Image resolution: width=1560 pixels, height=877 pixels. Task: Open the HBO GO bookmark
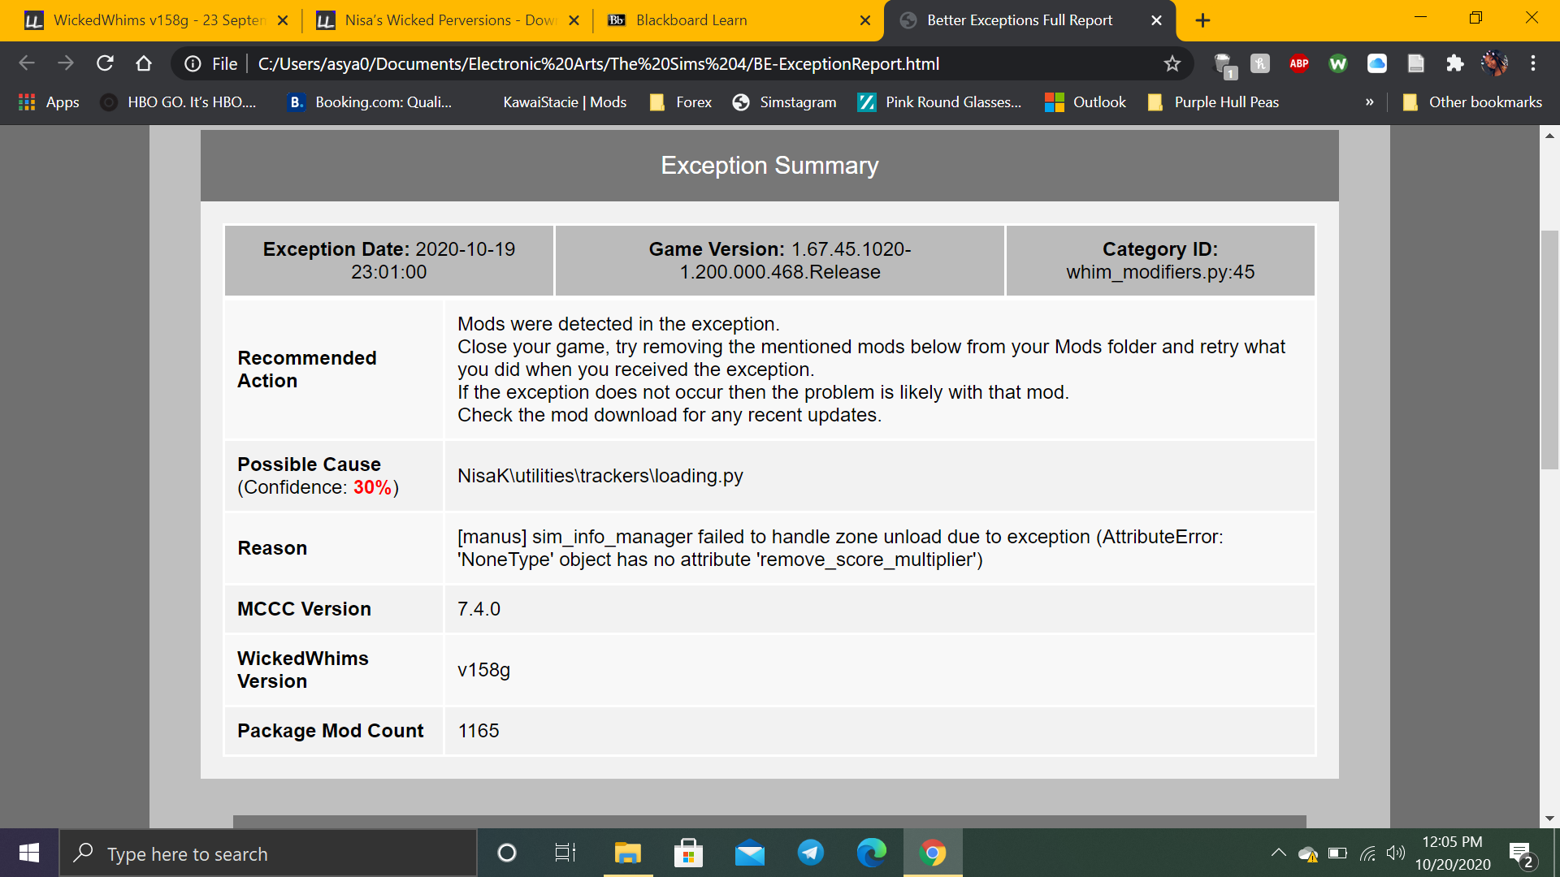point(178,102)
